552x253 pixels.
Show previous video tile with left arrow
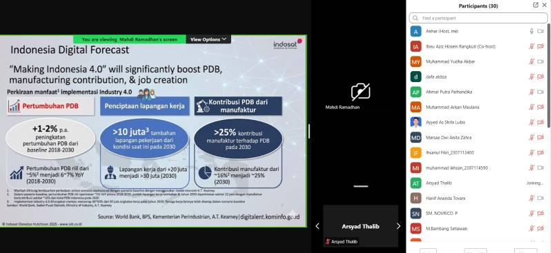click(317, 226)
